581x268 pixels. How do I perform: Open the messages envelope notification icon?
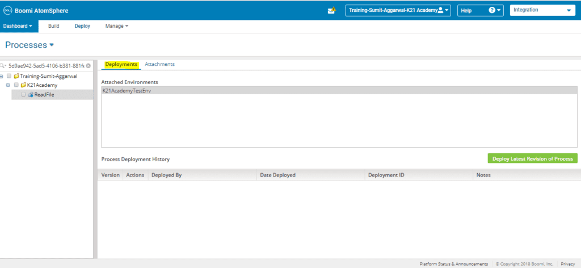pos(331,11)
